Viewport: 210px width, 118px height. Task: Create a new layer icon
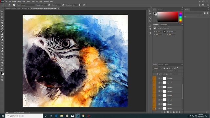[177, 112]
